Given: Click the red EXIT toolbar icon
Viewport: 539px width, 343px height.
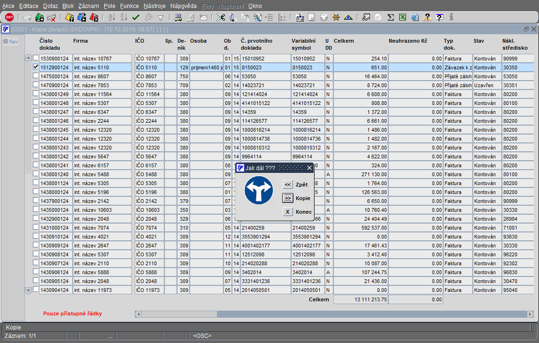Looking at the screenshot, I should point(9,17).
